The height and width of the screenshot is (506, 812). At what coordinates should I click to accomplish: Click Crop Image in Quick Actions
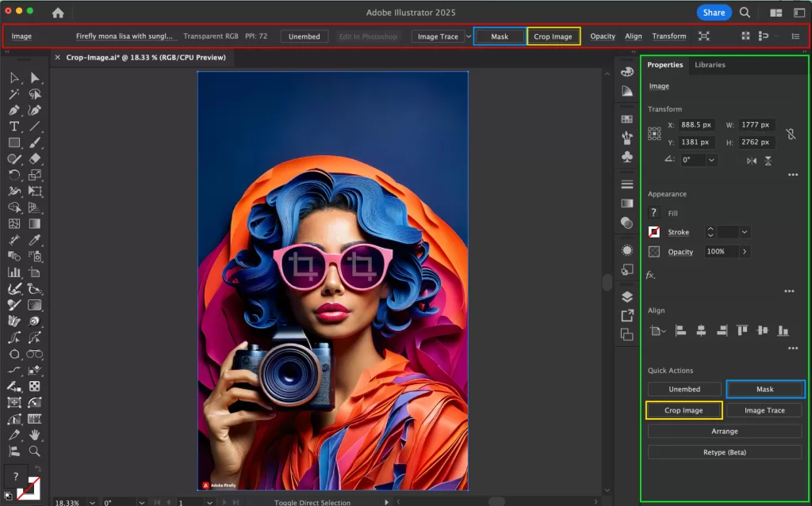(684, 410)
